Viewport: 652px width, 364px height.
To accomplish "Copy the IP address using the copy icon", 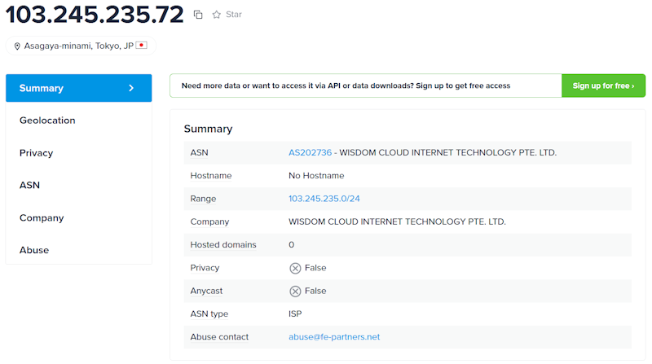I will pos(198,15).
